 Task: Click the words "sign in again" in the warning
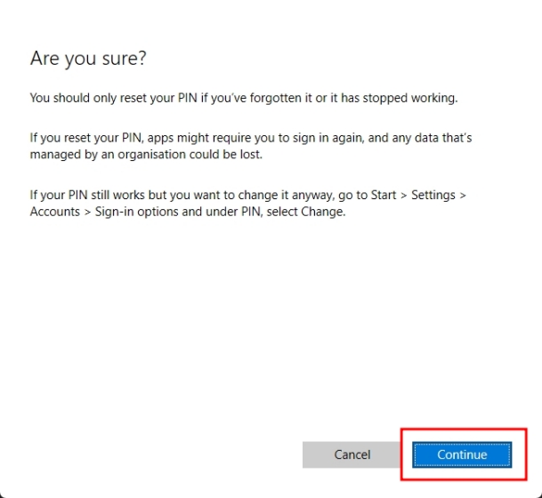(346, 139)
